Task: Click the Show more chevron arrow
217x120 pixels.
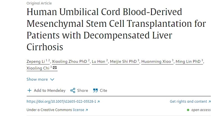Action: 52,80
